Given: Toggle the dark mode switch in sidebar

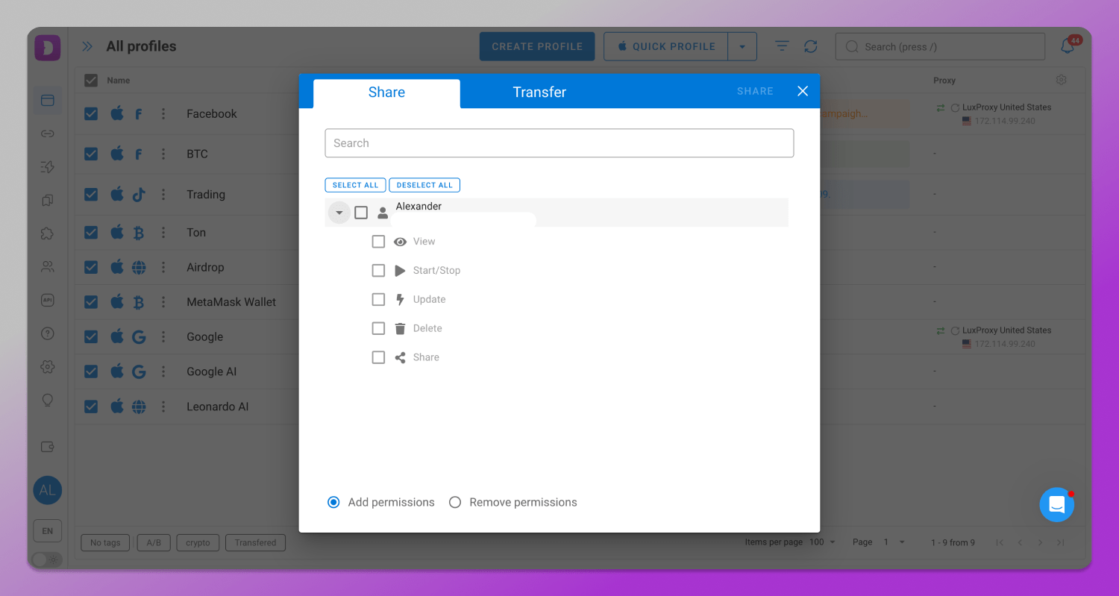Looking at the screenshot, I should (47, 559).
